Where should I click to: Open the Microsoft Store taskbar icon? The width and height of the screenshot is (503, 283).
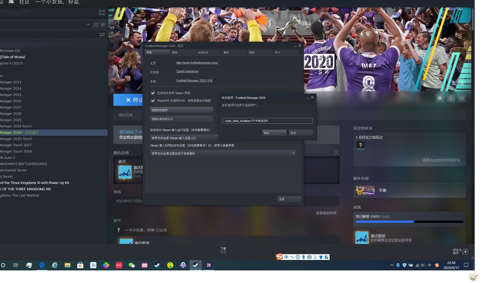pos(80,265)
